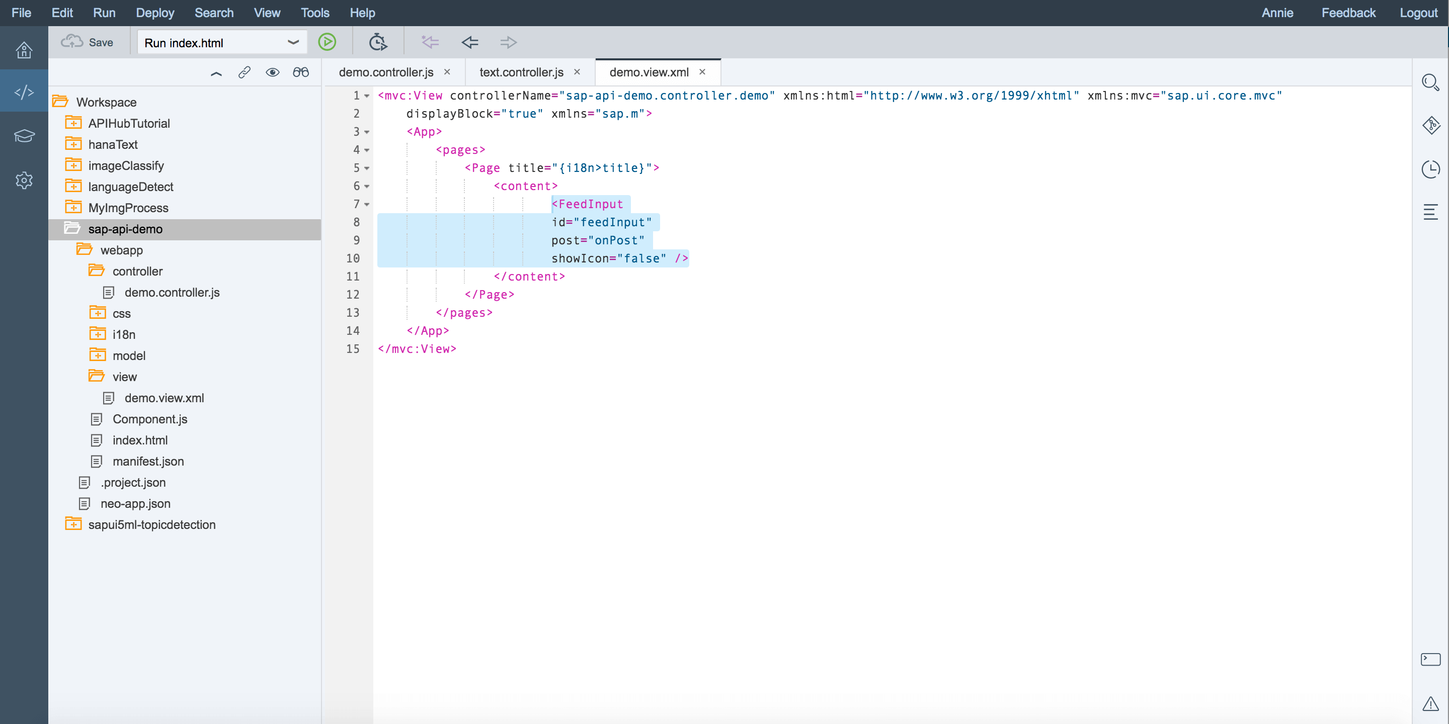Open the Search pane magnifier icon
The width and height of the screenshot is (1449, 724).
coord(1430,82)
